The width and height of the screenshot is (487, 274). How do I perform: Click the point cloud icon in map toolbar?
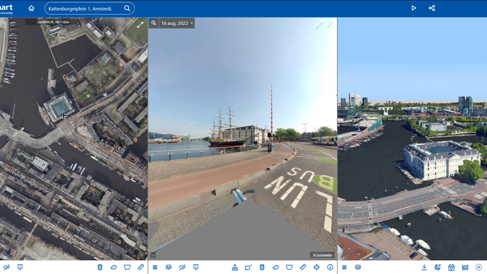click(113, 267)
